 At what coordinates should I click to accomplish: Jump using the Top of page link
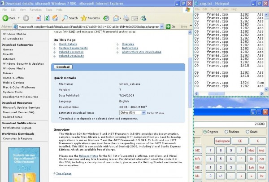pos(64,173)
